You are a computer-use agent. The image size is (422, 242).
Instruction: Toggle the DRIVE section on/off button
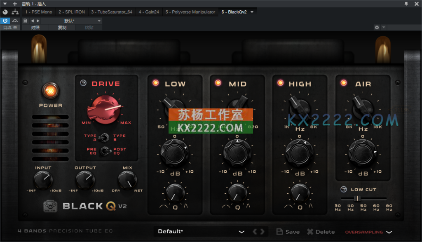coord(83,83)
